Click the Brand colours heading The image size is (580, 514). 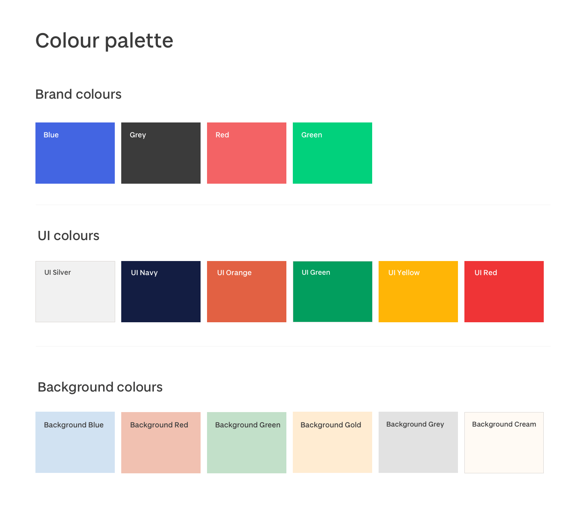pyautogui.click(x=79, y=94)
